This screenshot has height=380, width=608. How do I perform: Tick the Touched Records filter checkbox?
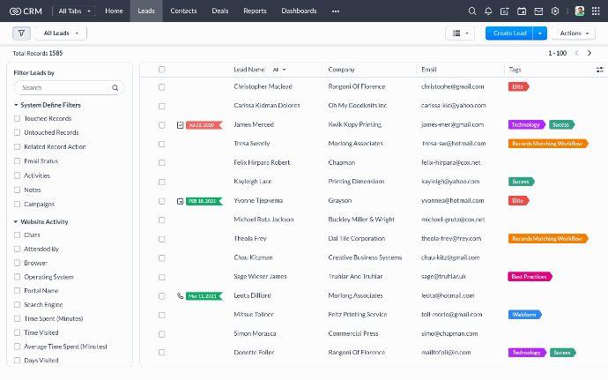coord(18,118)
